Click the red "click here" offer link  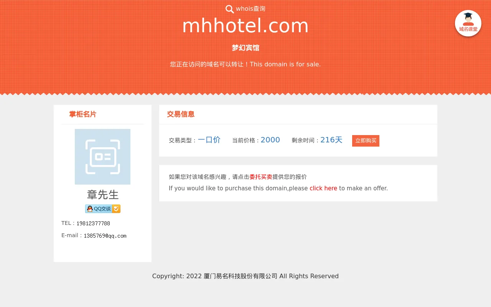(x=323, y=188)
